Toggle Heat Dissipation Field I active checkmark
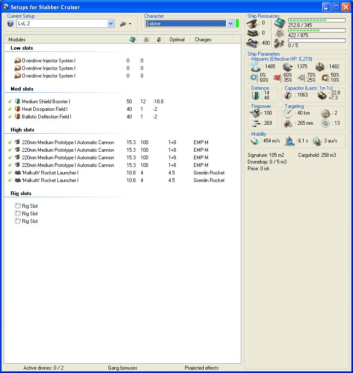Viewport: 353px width, 373px height. pos(10,109)
